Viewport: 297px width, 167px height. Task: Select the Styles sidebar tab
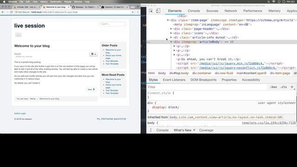pos(153,80)
